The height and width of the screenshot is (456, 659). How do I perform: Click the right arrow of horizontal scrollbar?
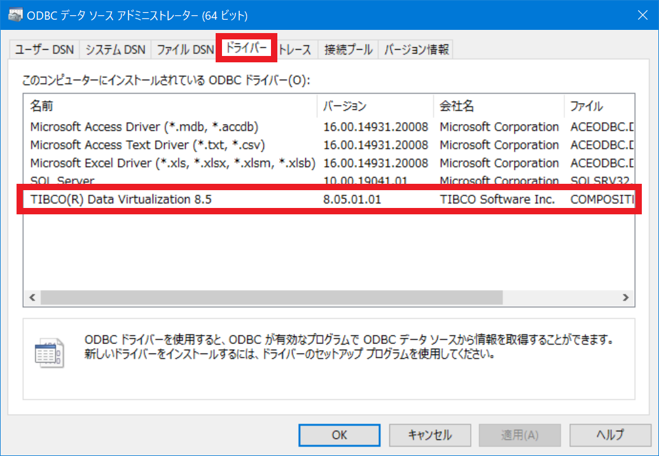(626, 297)
